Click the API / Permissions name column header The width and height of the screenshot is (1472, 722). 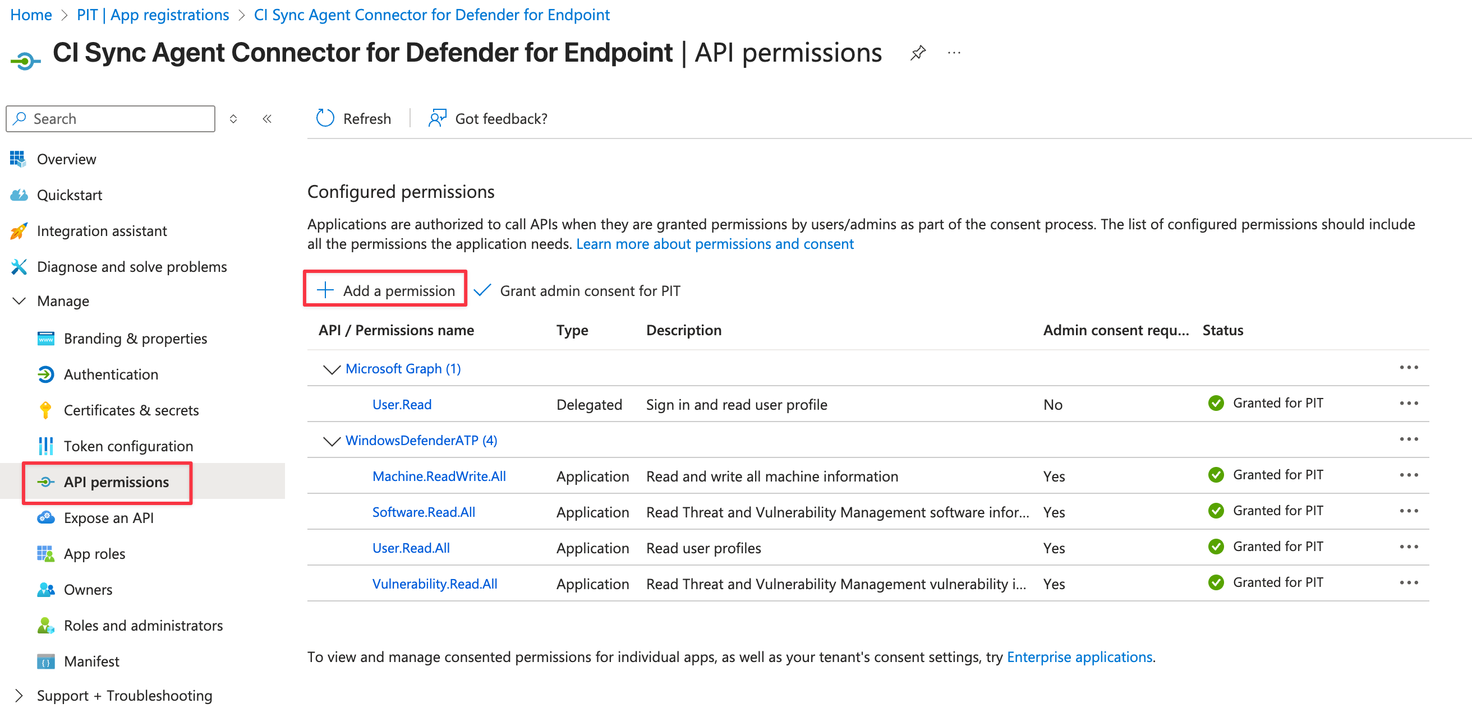[x=397, y=330]
